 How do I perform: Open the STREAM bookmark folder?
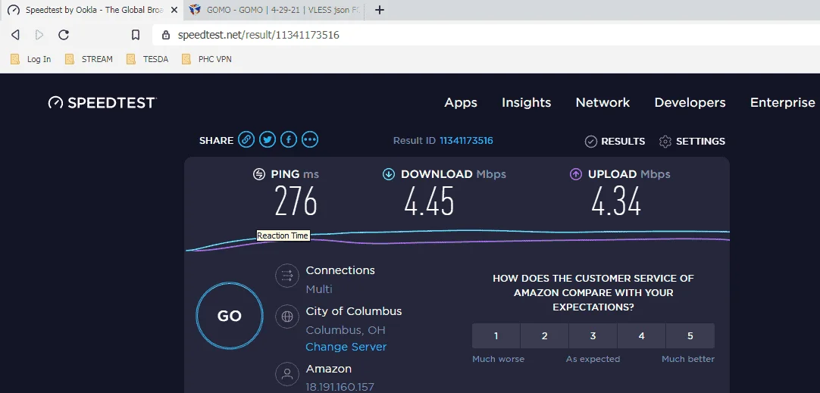coord(89,59)
